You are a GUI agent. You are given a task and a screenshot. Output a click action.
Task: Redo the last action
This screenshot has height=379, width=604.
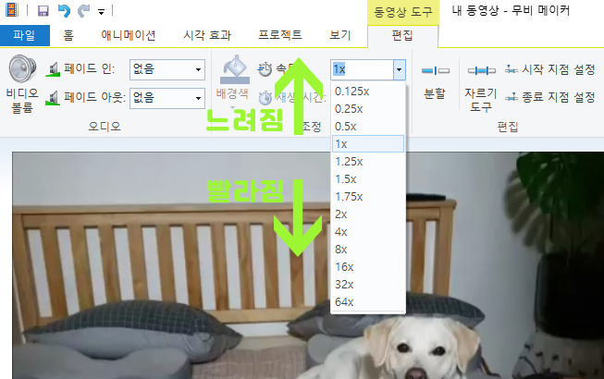coord(83,11)
